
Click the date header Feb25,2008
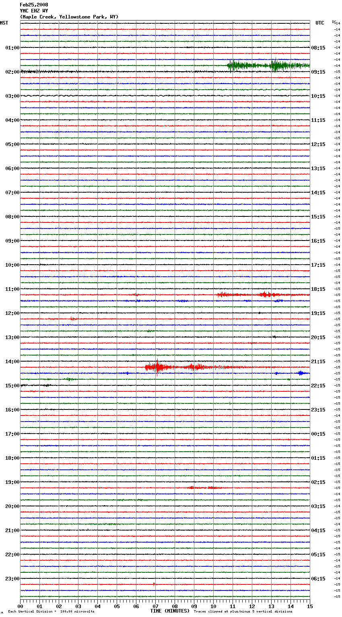[x=34, y=5]
